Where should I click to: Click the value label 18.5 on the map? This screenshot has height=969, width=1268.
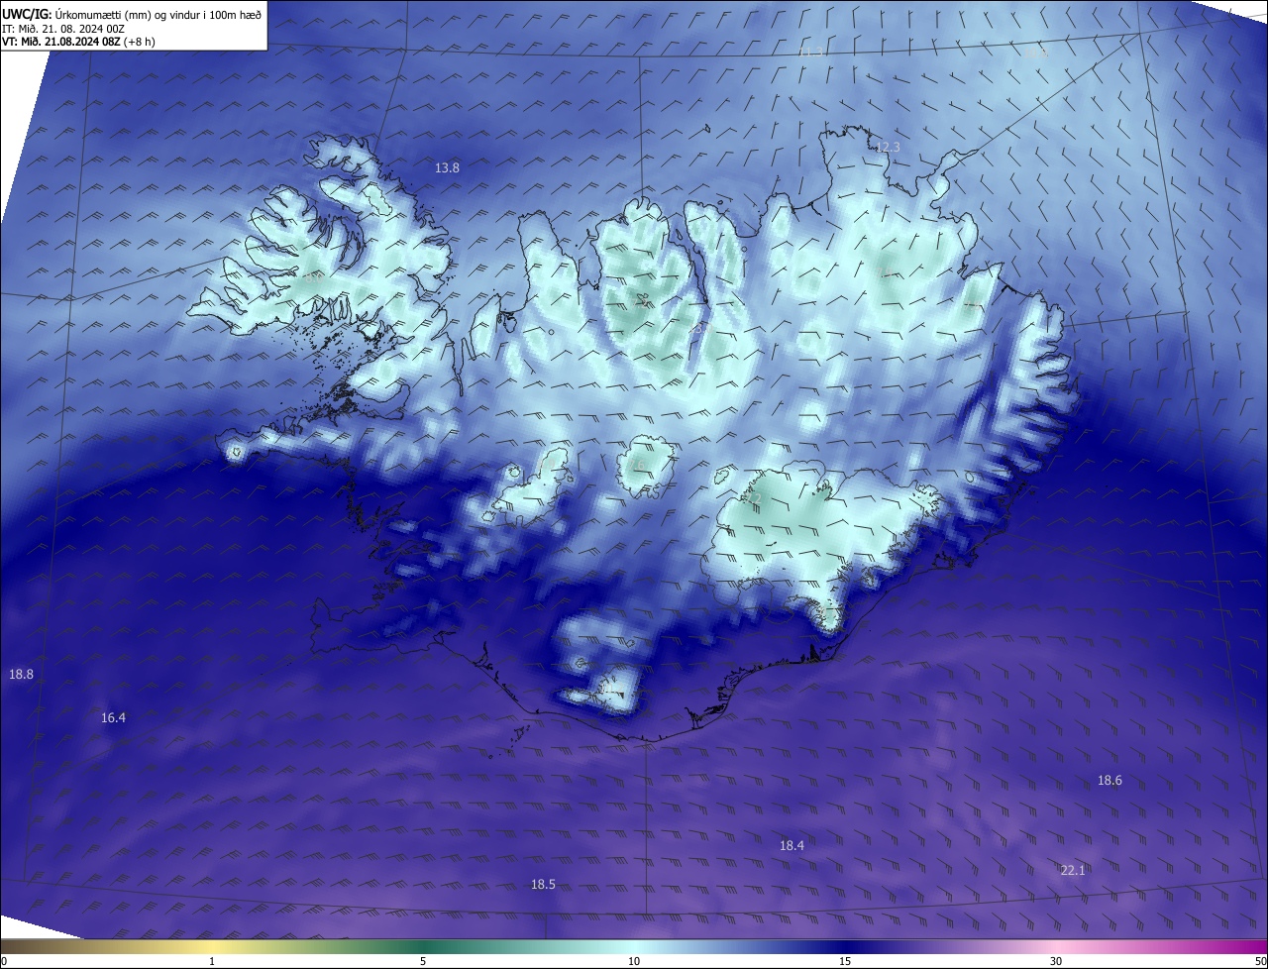pyautogui.click(x=543, y=884)
